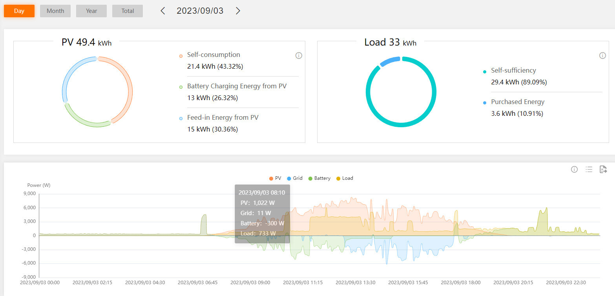The image size is (615, 296).
Task: Export chart data using export icon
Action: 603,170
